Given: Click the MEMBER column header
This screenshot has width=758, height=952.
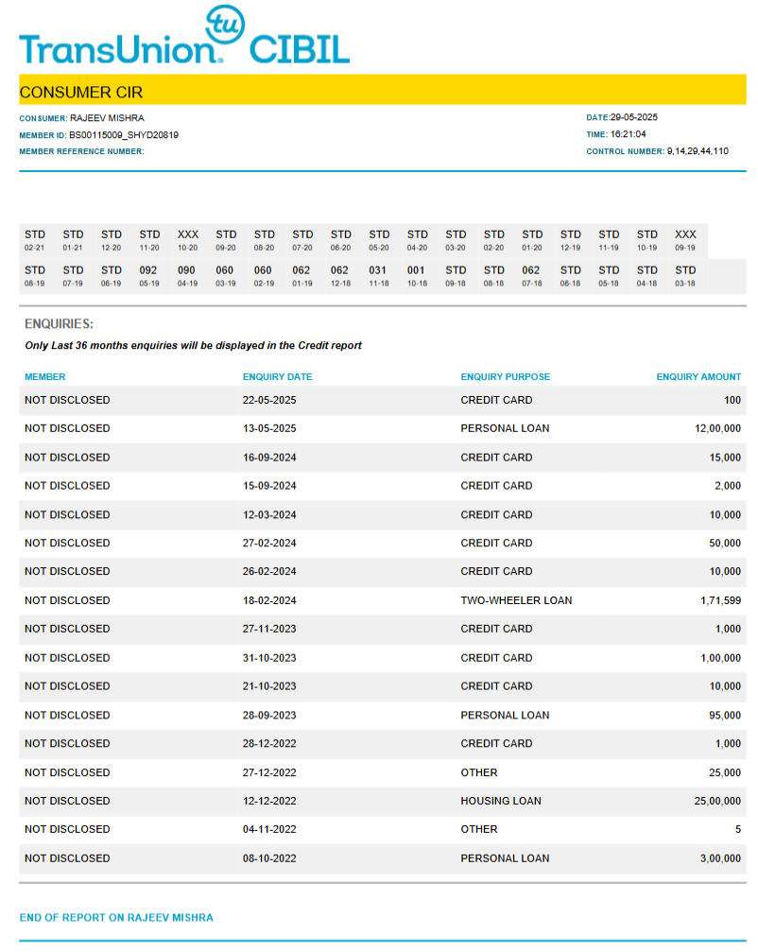Looking at the screenshot, I should (45, 377).
